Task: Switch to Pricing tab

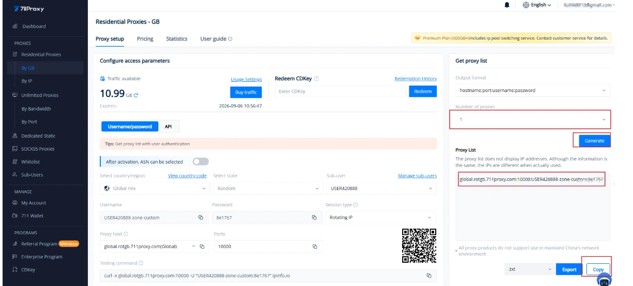Action: [x=145, y=38]
